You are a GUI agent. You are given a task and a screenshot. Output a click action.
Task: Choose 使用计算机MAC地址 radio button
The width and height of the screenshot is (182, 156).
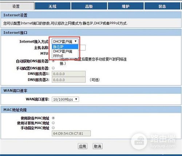point(53,123)
